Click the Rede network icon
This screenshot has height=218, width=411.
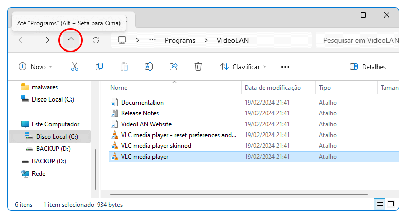coord(25,173)
